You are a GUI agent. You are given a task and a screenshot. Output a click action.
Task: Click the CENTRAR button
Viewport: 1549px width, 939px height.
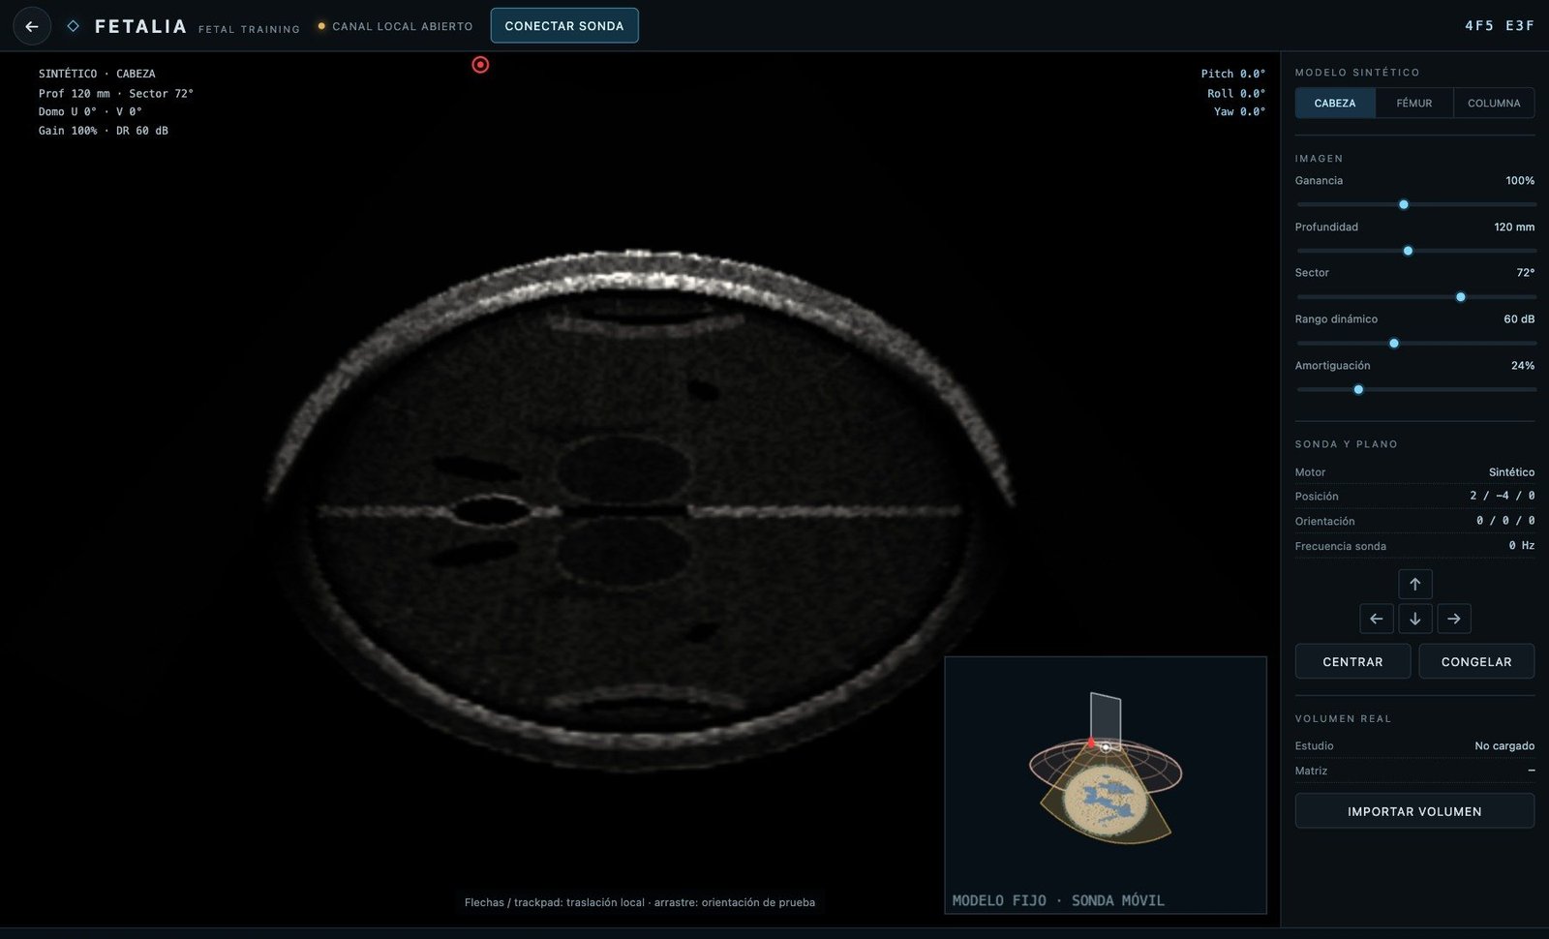[1352, 661]
